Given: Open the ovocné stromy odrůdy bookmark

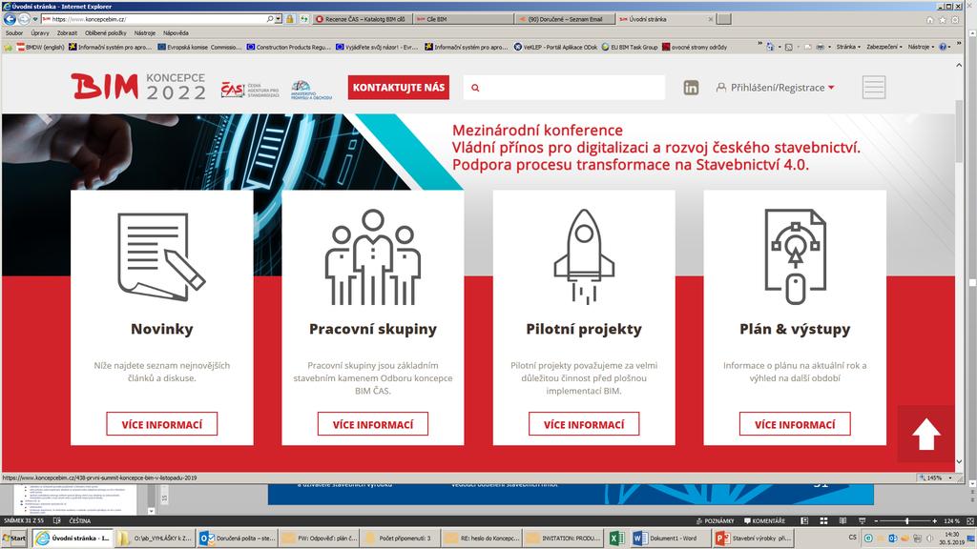Looking at the screenshot, I should (695, 47).
